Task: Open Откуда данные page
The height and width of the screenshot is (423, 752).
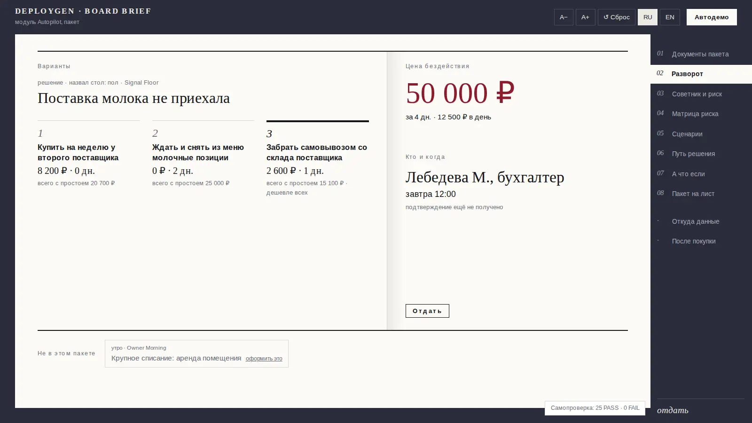Action: point(701,221)
